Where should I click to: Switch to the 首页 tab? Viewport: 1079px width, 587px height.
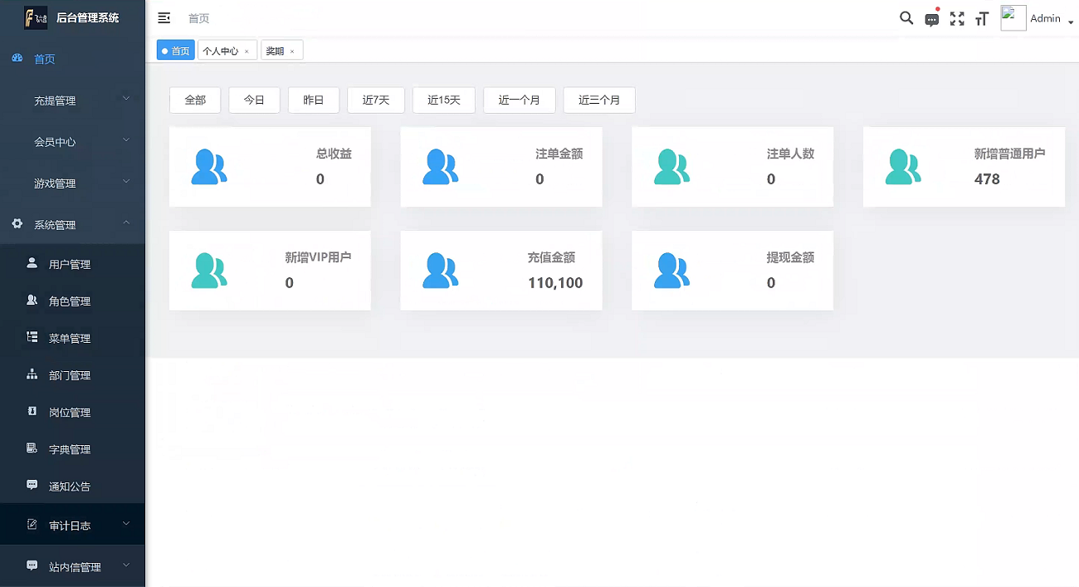point(176,51)
